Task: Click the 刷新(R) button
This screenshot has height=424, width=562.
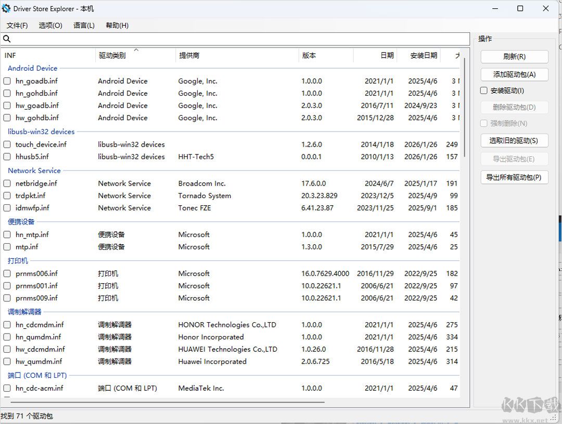Action: click(x=514, y=57)
